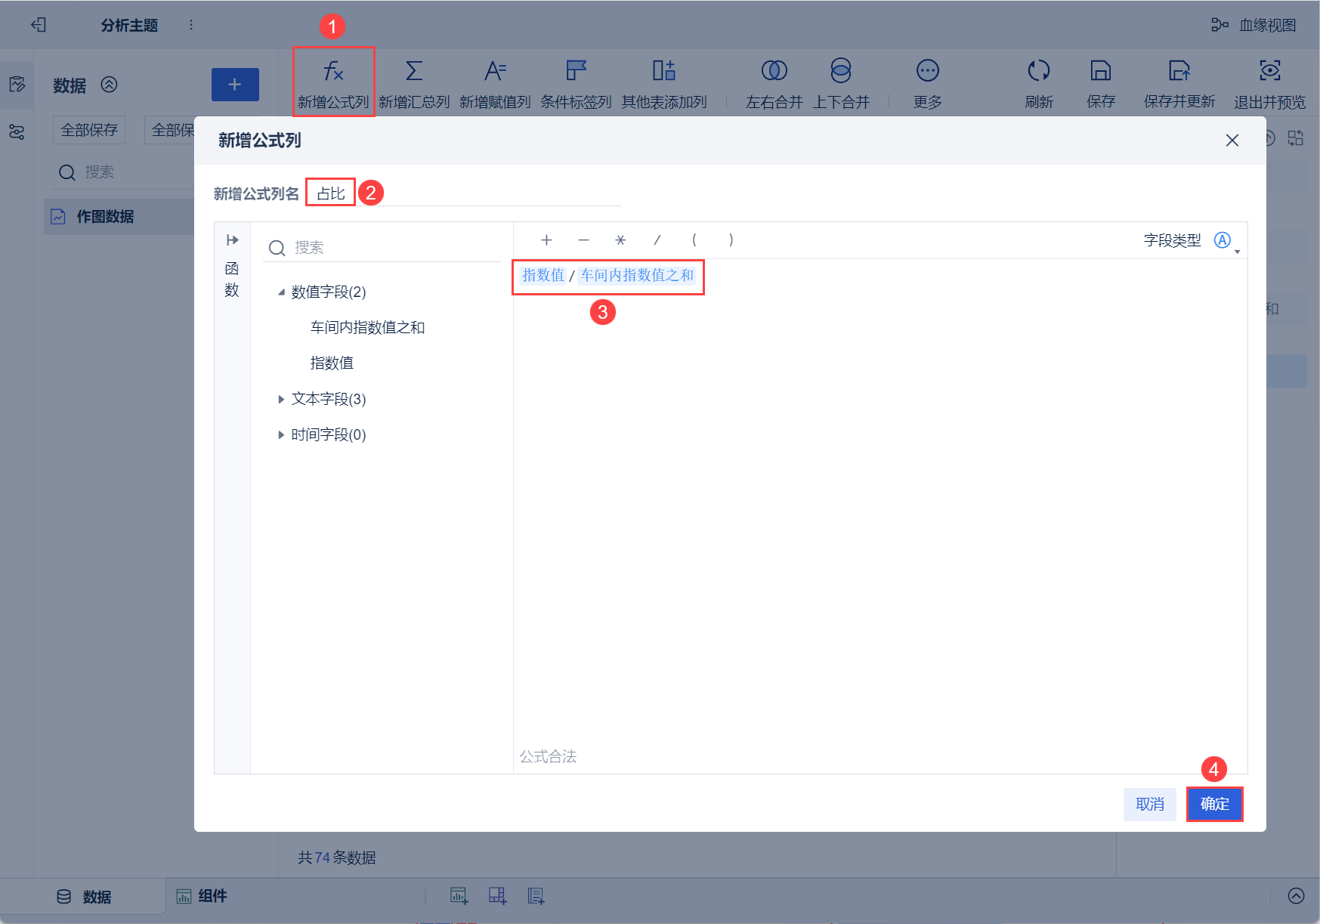The height and width of the screenshot is (924, 1320).
Task: Insert the left parenthesis
Action: [694, 240]
